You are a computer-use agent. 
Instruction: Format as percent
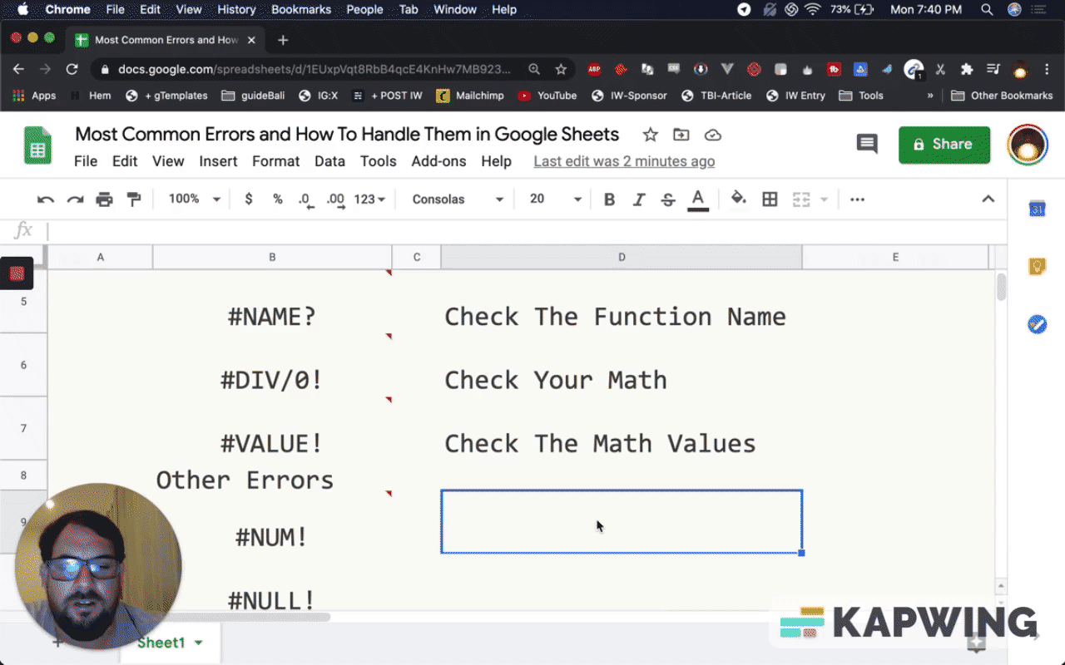tap(278, 199)
